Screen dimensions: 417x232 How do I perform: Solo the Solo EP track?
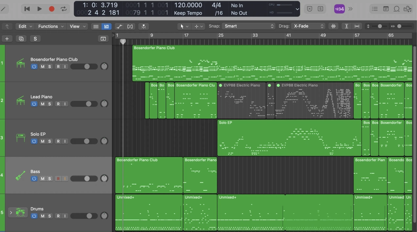pos(50,141)
